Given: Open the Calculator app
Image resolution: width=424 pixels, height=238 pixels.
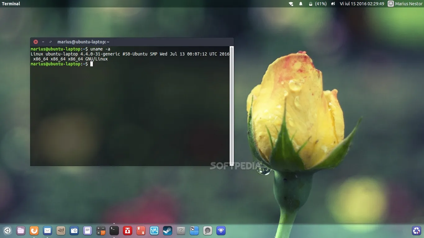Looking at the screenshot, I should [101, 231].
